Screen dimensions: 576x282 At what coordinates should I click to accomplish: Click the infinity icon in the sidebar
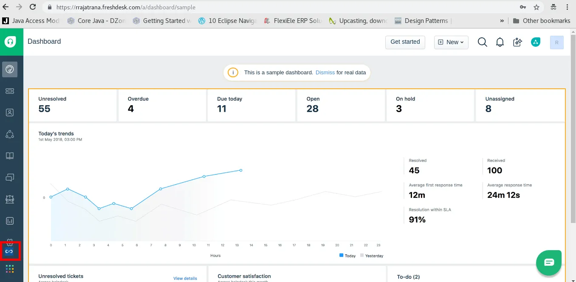click(x=9, y=251)
